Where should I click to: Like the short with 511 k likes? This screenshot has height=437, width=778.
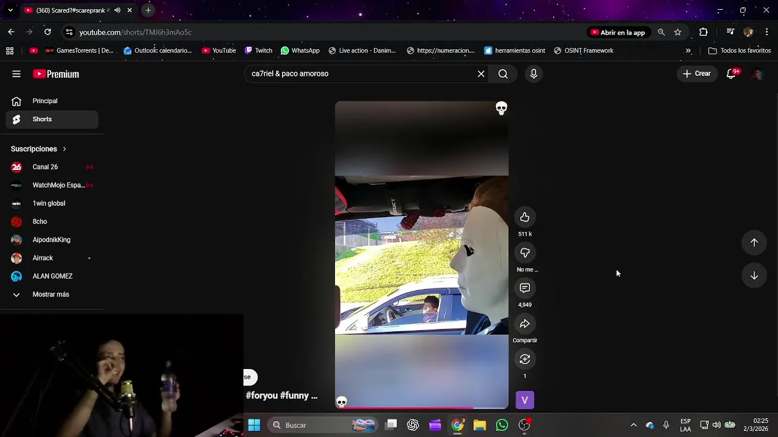(x=525, y=217)
